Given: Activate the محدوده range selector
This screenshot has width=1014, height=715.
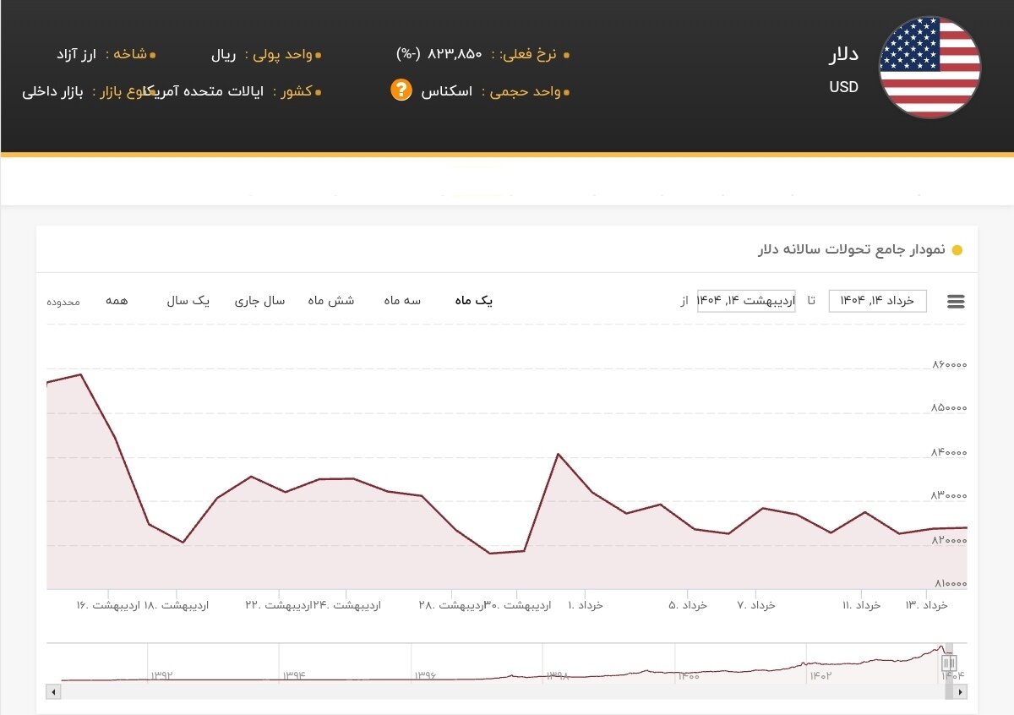Looking at the screenshot, I should 62,302.
